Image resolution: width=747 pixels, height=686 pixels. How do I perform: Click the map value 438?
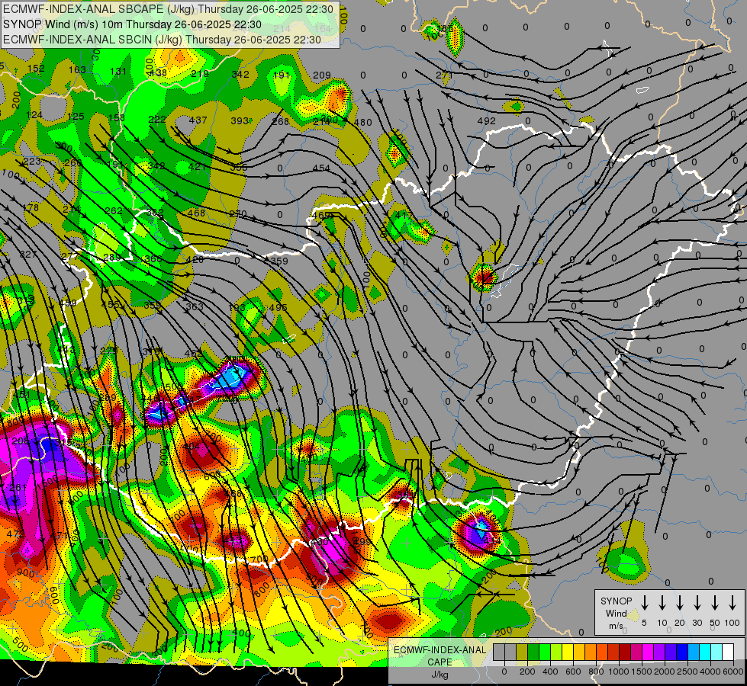(158, 73)
